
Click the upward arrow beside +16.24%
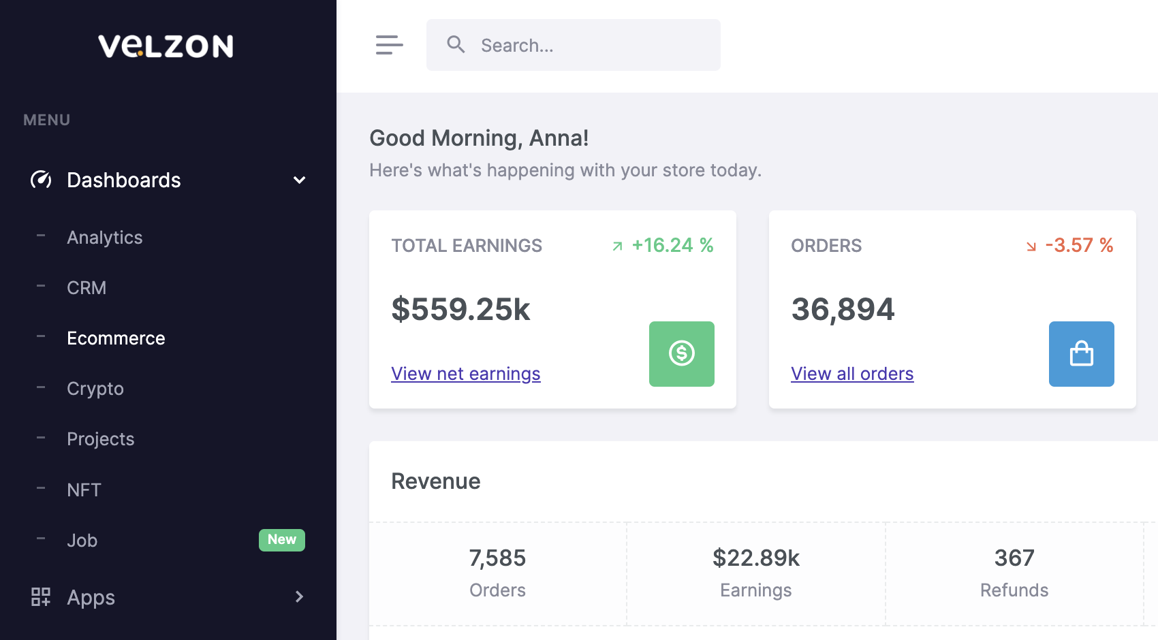tap(616, 245)
